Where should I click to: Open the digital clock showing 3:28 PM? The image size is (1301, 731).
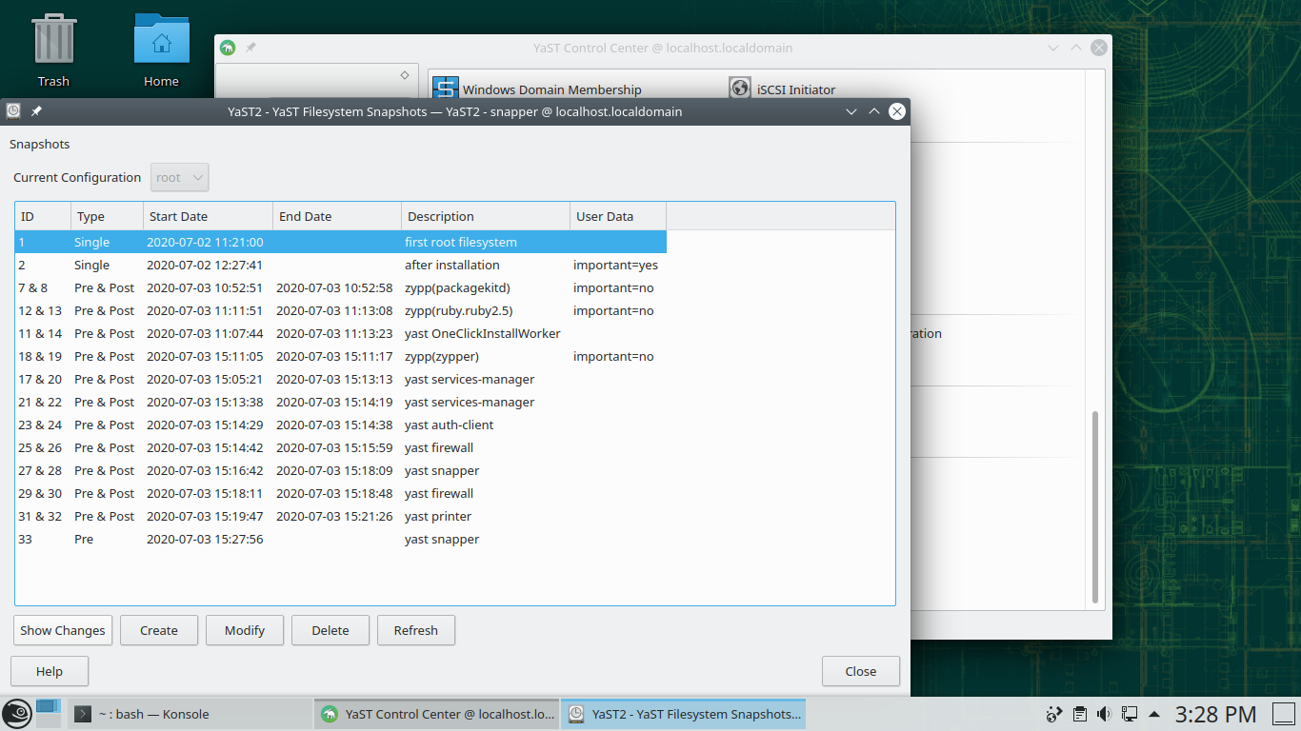[x=1215, y=714]
